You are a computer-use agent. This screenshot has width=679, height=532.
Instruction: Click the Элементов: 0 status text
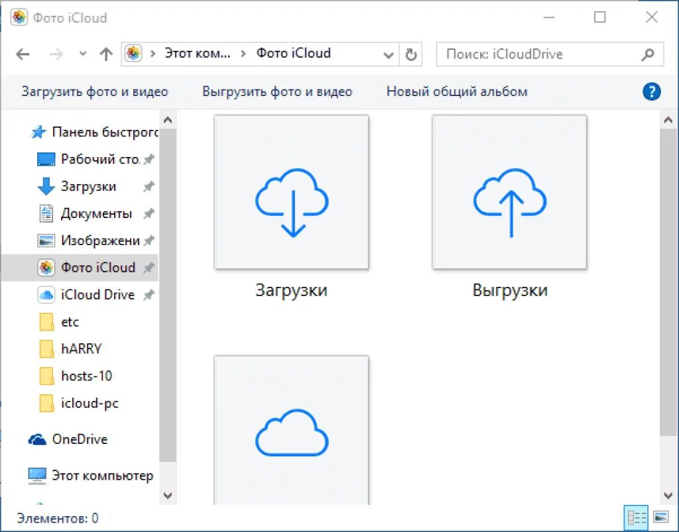pyautogui.click(x=58, y=518)
